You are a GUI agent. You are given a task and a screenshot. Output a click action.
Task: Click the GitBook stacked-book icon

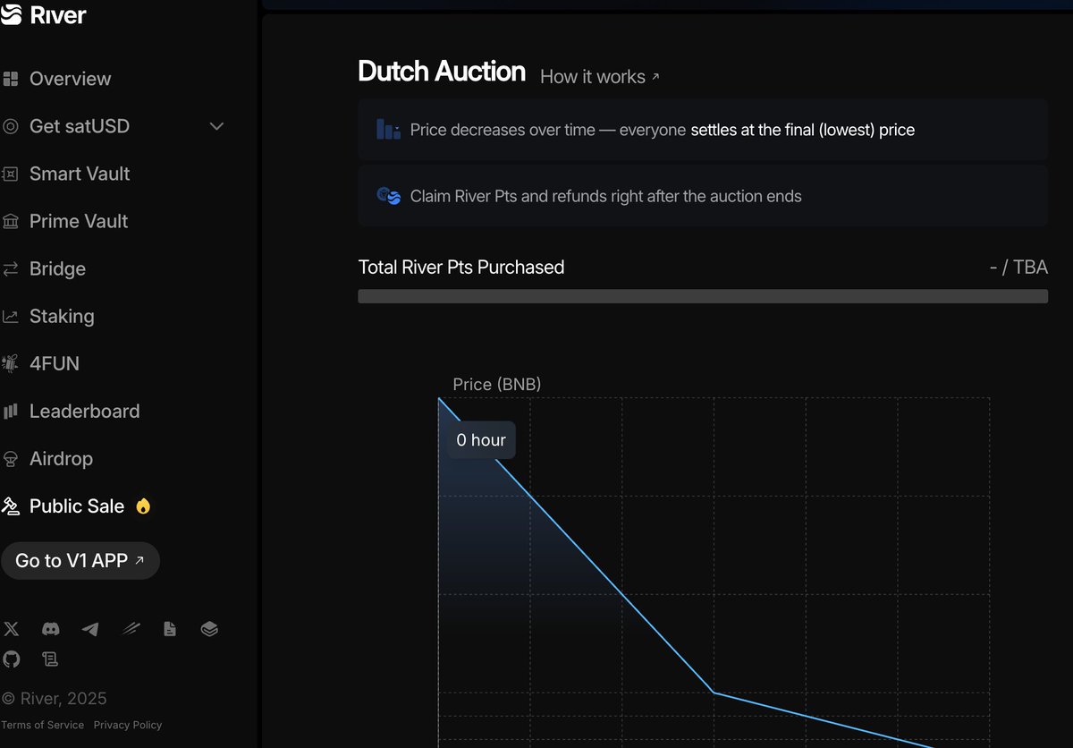coord(209,629)
